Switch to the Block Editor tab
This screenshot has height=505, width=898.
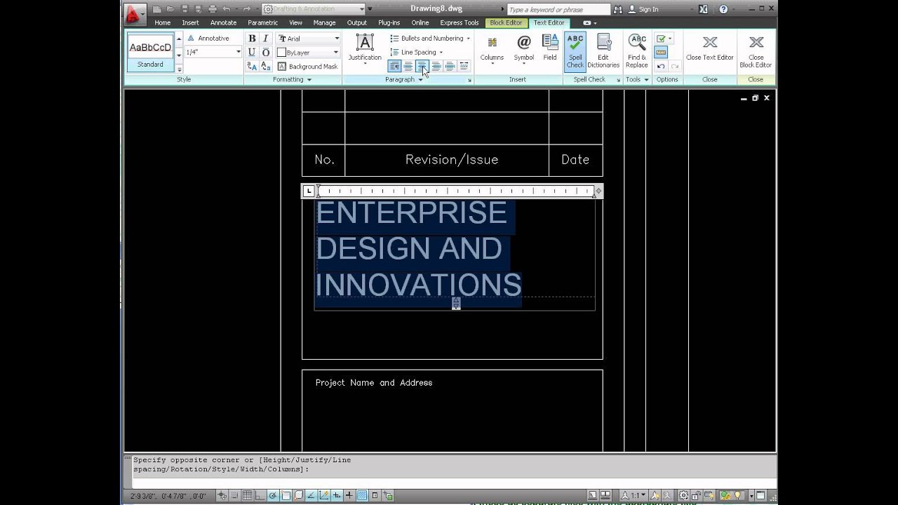(x=506, y=23)
